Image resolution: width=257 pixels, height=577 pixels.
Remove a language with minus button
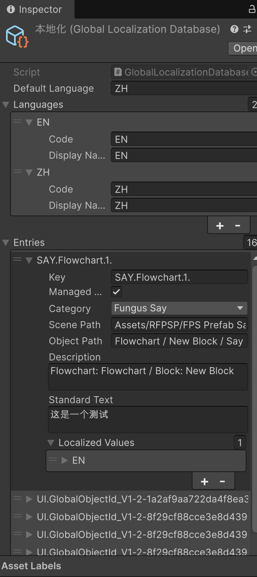(238, 226)
